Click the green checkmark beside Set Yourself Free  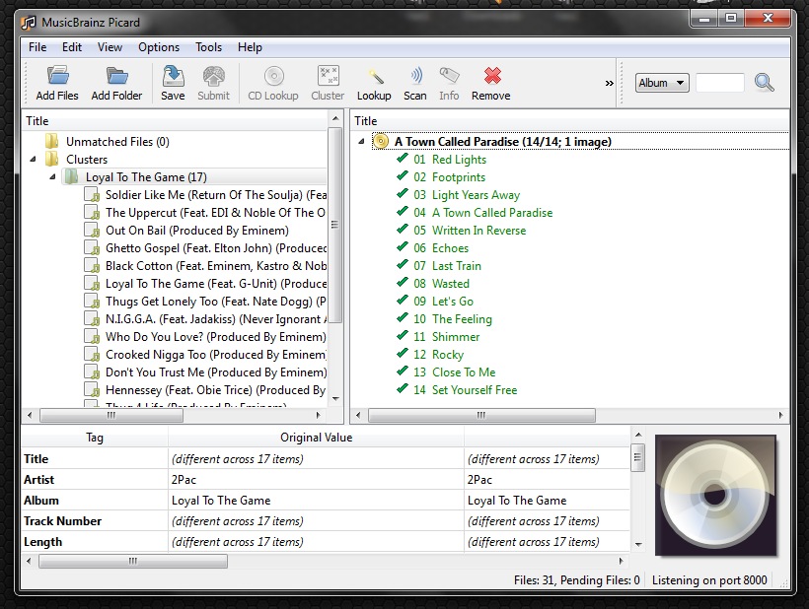pos(403,389)
